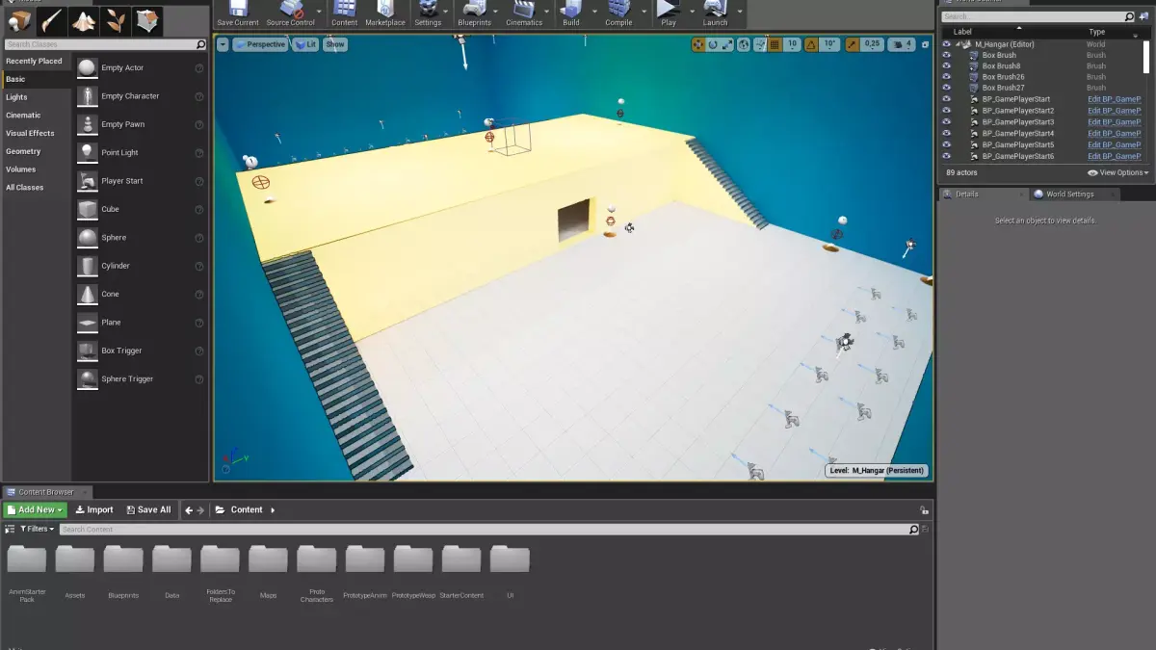
Task: Open the Blueprints folder thumbnail
Action: (123, 560)
